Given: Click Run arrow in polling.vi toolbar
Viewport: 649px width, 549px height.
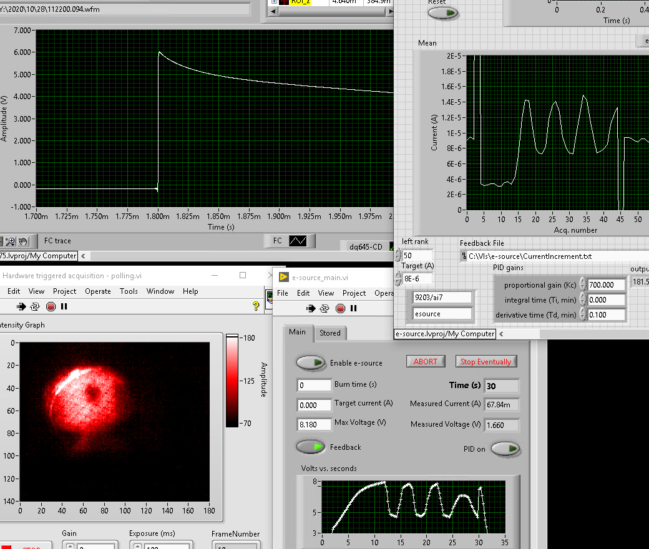Looking at the screenshot, I should coord(21,306).
